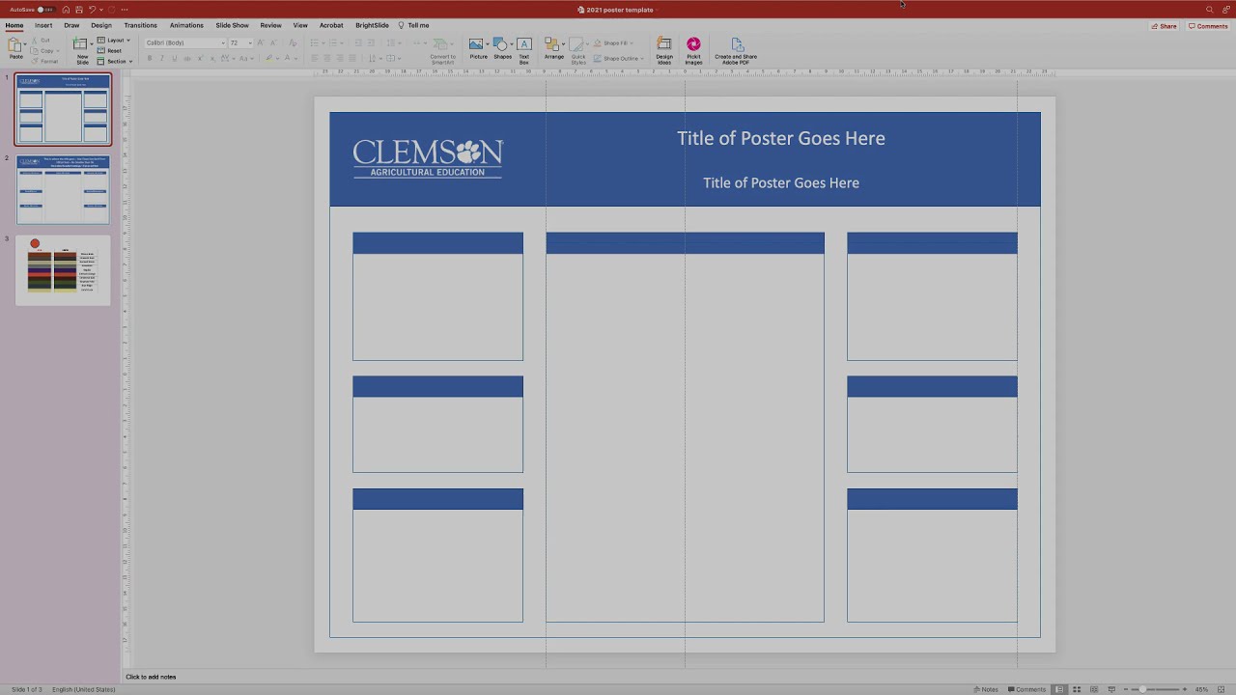Open the text highlight color picker

coord(271,58)
